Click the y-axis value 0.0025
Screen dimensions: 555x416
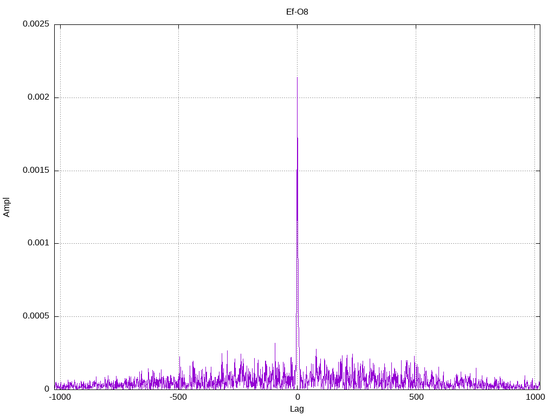click(36, 24)
